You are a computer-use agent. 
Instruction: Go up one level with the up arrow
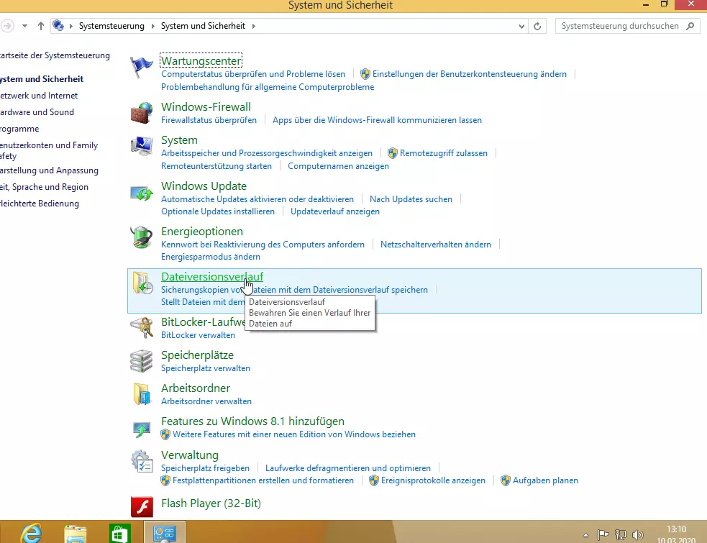40,26
